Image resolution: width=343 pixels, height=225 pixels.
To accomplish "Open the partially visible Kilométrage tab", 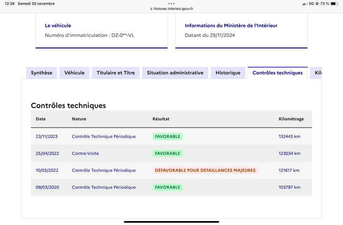I will [316, 73].
